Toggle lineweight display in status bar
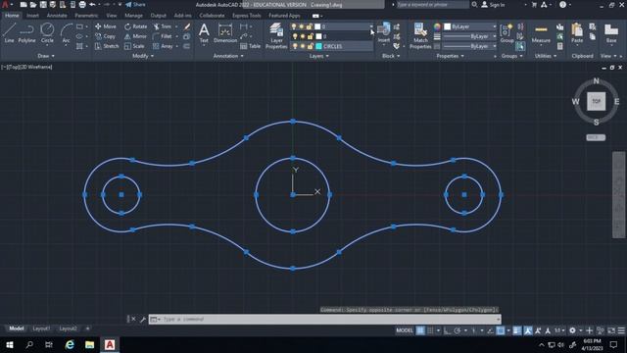Screen dimensions: 627x353 (516, 330)
